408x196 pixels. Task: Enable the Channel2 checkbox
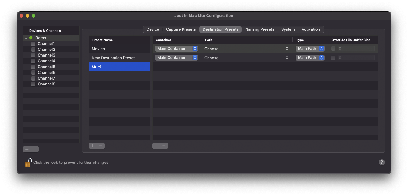tap(33, 50)
